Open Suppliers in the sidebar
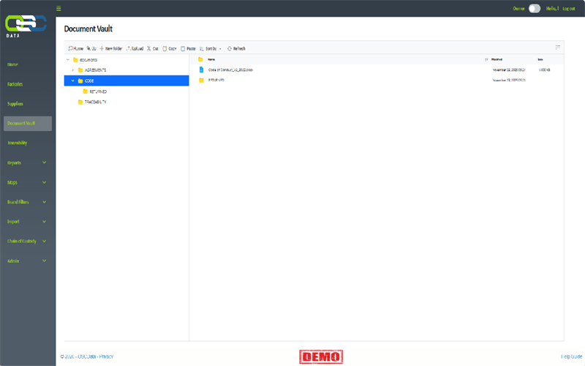Image resolution: width=585 pixels, height=366 pixels. (x=15, y=103)
